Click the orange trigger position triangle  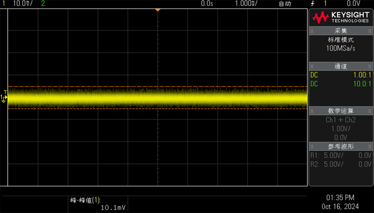tap(158, 10)
